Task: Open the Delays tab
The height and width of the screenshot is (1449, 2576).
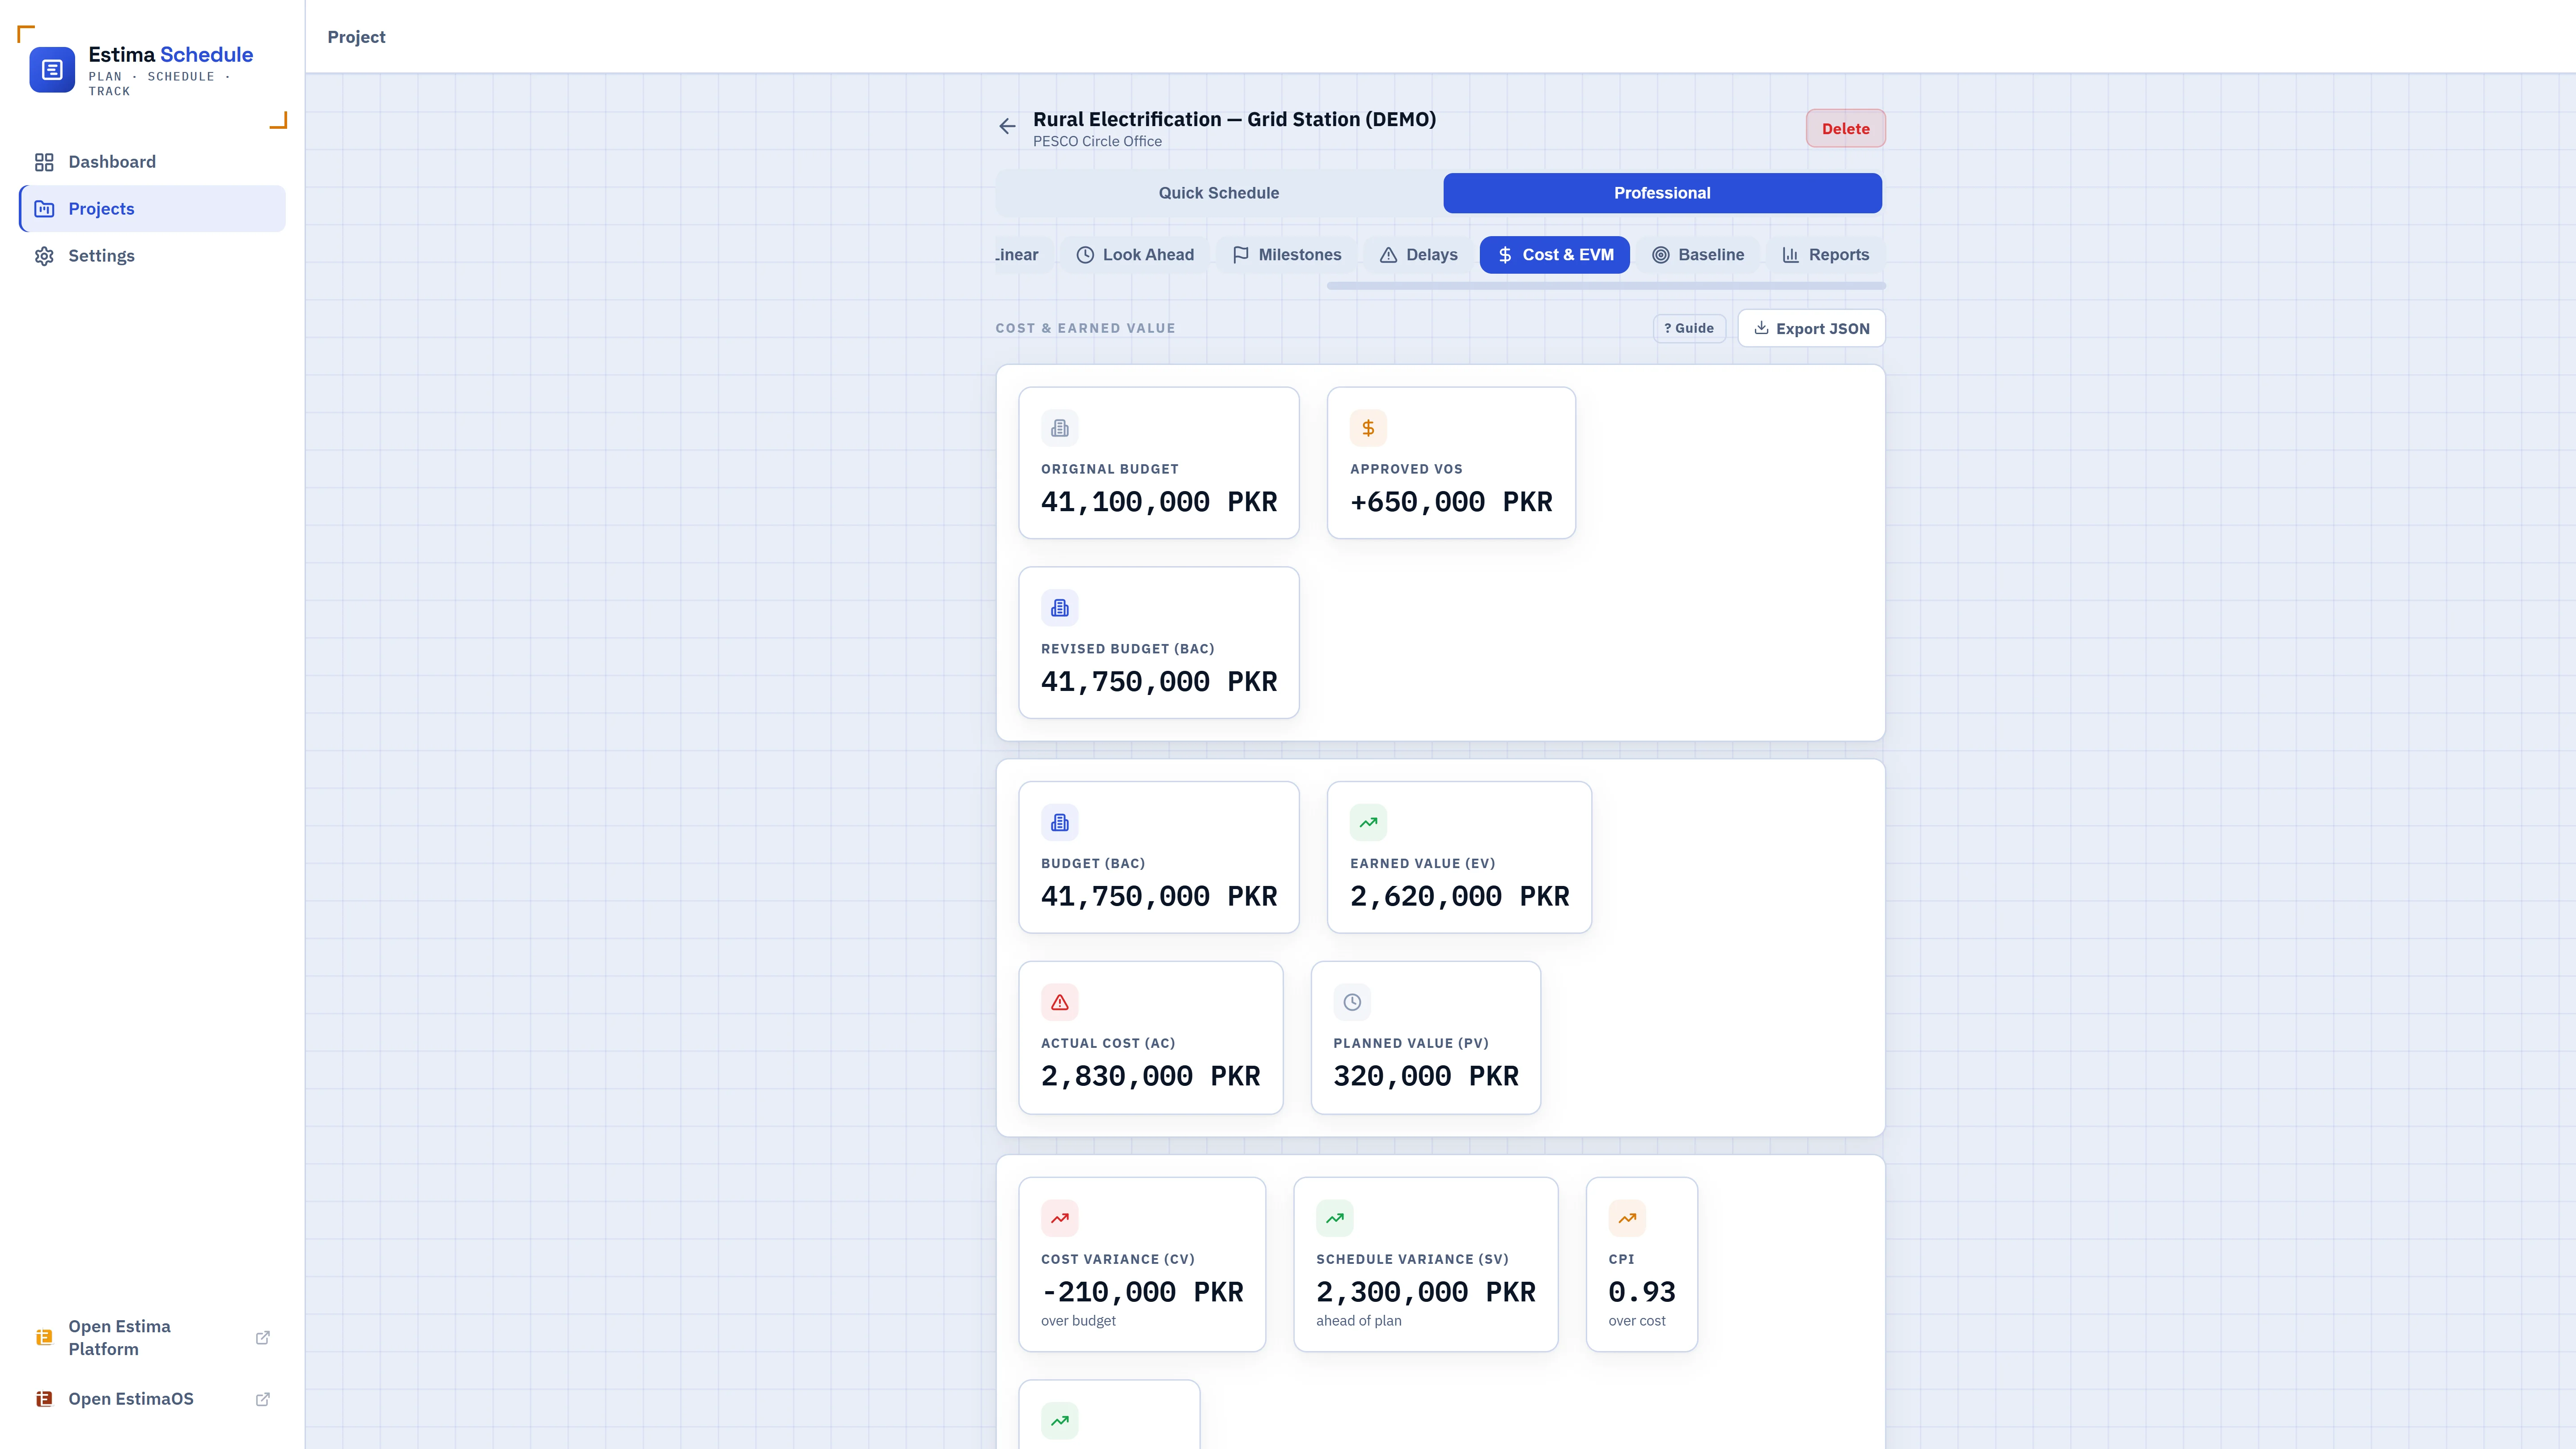Action: 1418,255
